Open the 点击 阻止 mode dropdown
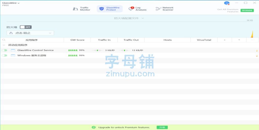259x130 pixels. (30, 33)
